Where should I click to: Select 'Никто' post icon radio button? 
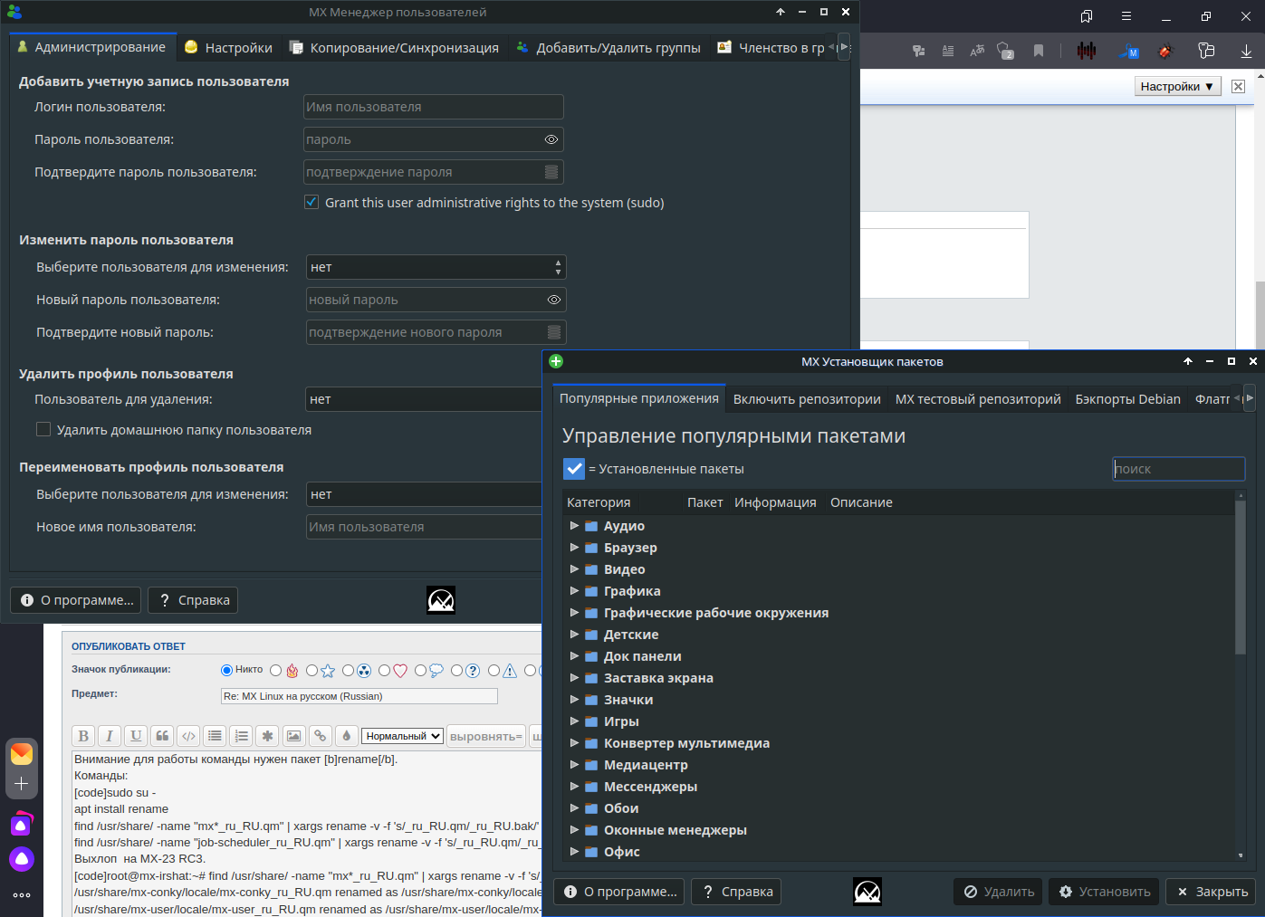click(x=226, y=670)
